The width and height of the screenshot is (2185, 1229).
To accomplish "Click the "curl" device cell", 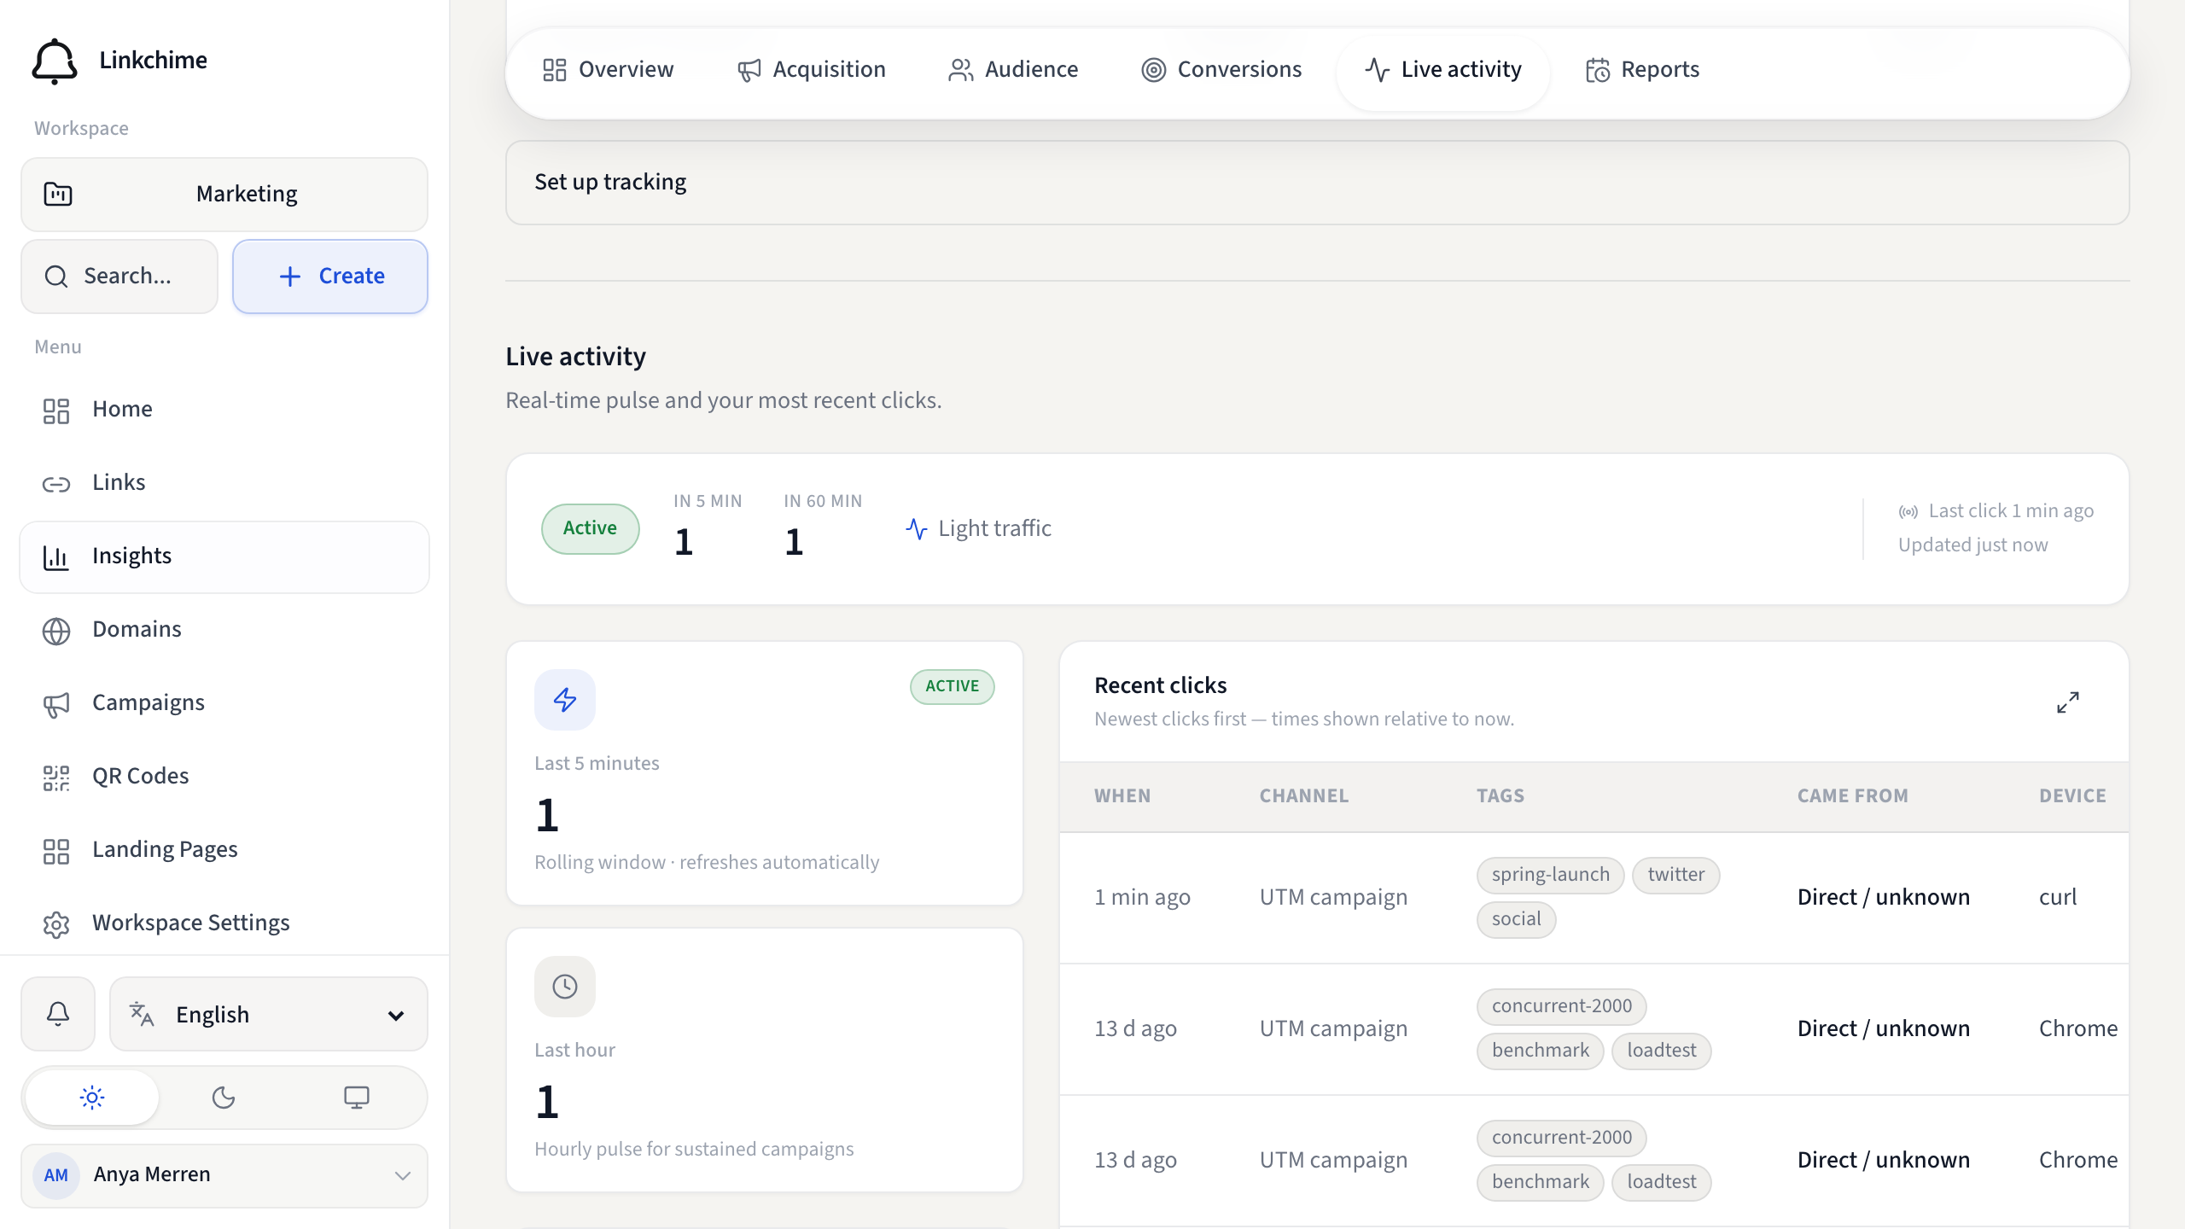I will pyautogui.click(x=2058, y=898).
